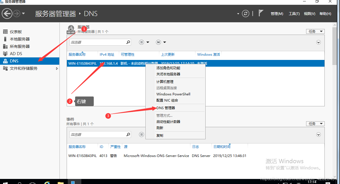Sort by 服务器名称 column in servers table
Screen dimensions: 340x184
tap(77, 54)
